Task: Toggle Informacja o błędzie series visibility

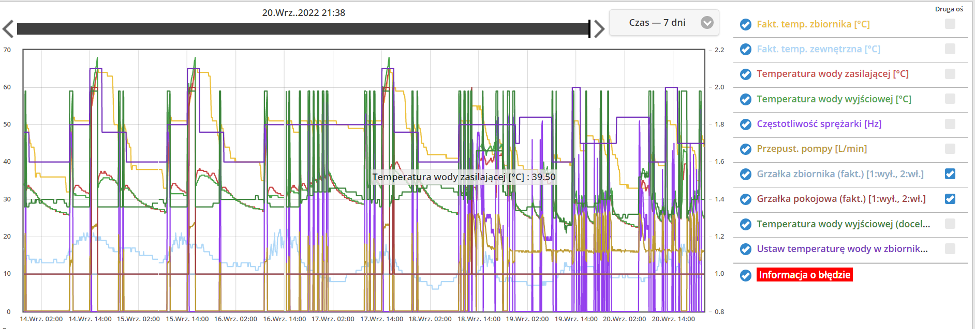Action: tap(746, 275)
